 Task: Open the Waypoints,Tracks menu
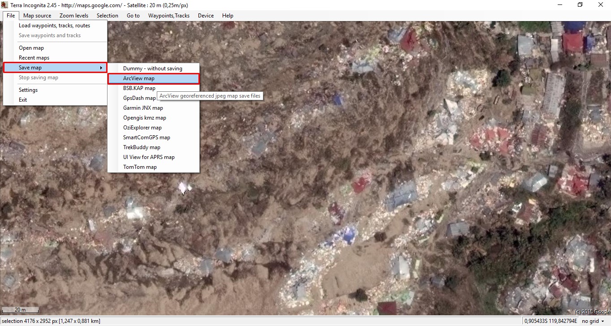[x=169, y=16]
